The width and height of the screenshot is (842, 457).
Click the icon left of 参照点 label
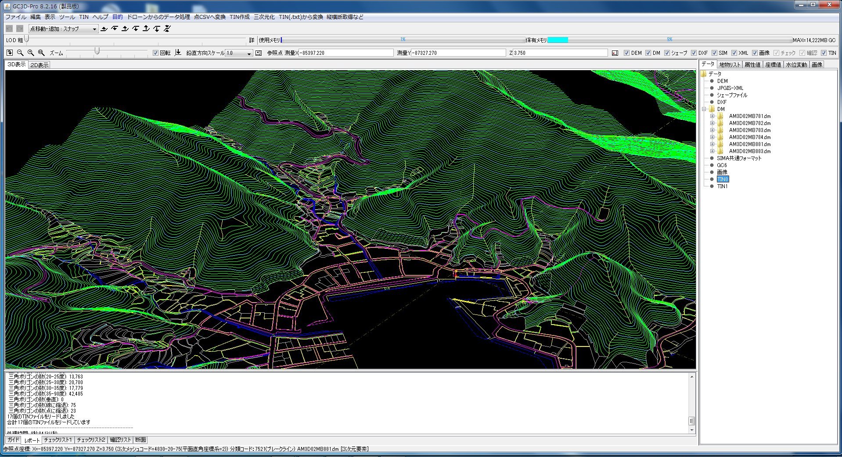click(259, 53)
